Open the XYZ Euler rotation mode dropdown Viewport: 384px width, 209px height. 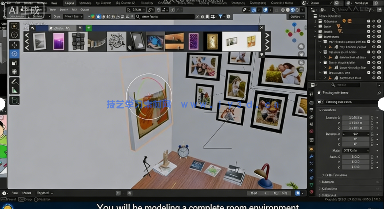355,150
